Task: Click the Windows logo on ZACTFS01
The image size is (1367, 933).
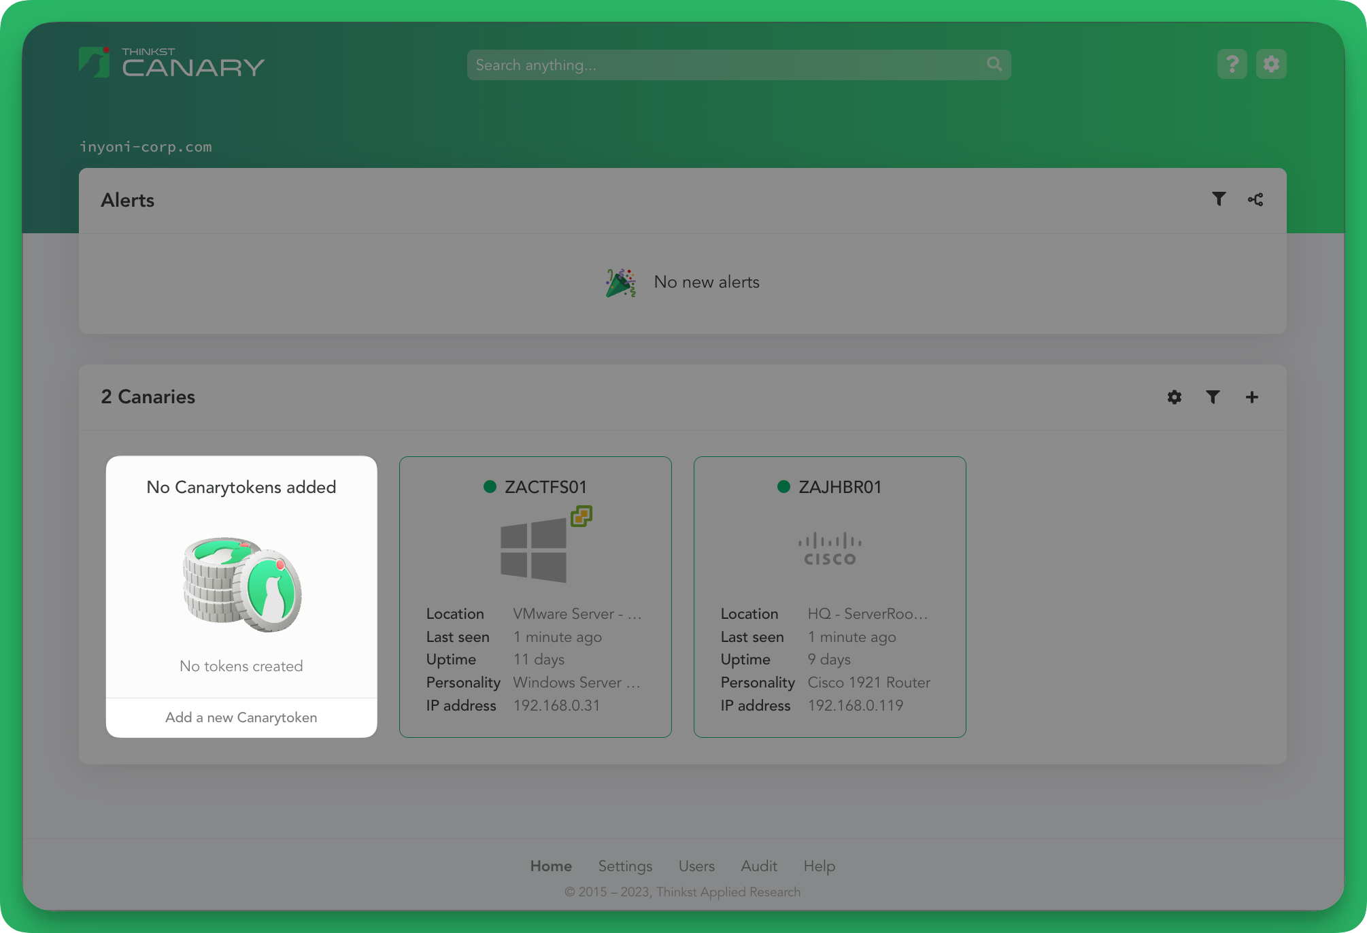Action: (534, 549)
